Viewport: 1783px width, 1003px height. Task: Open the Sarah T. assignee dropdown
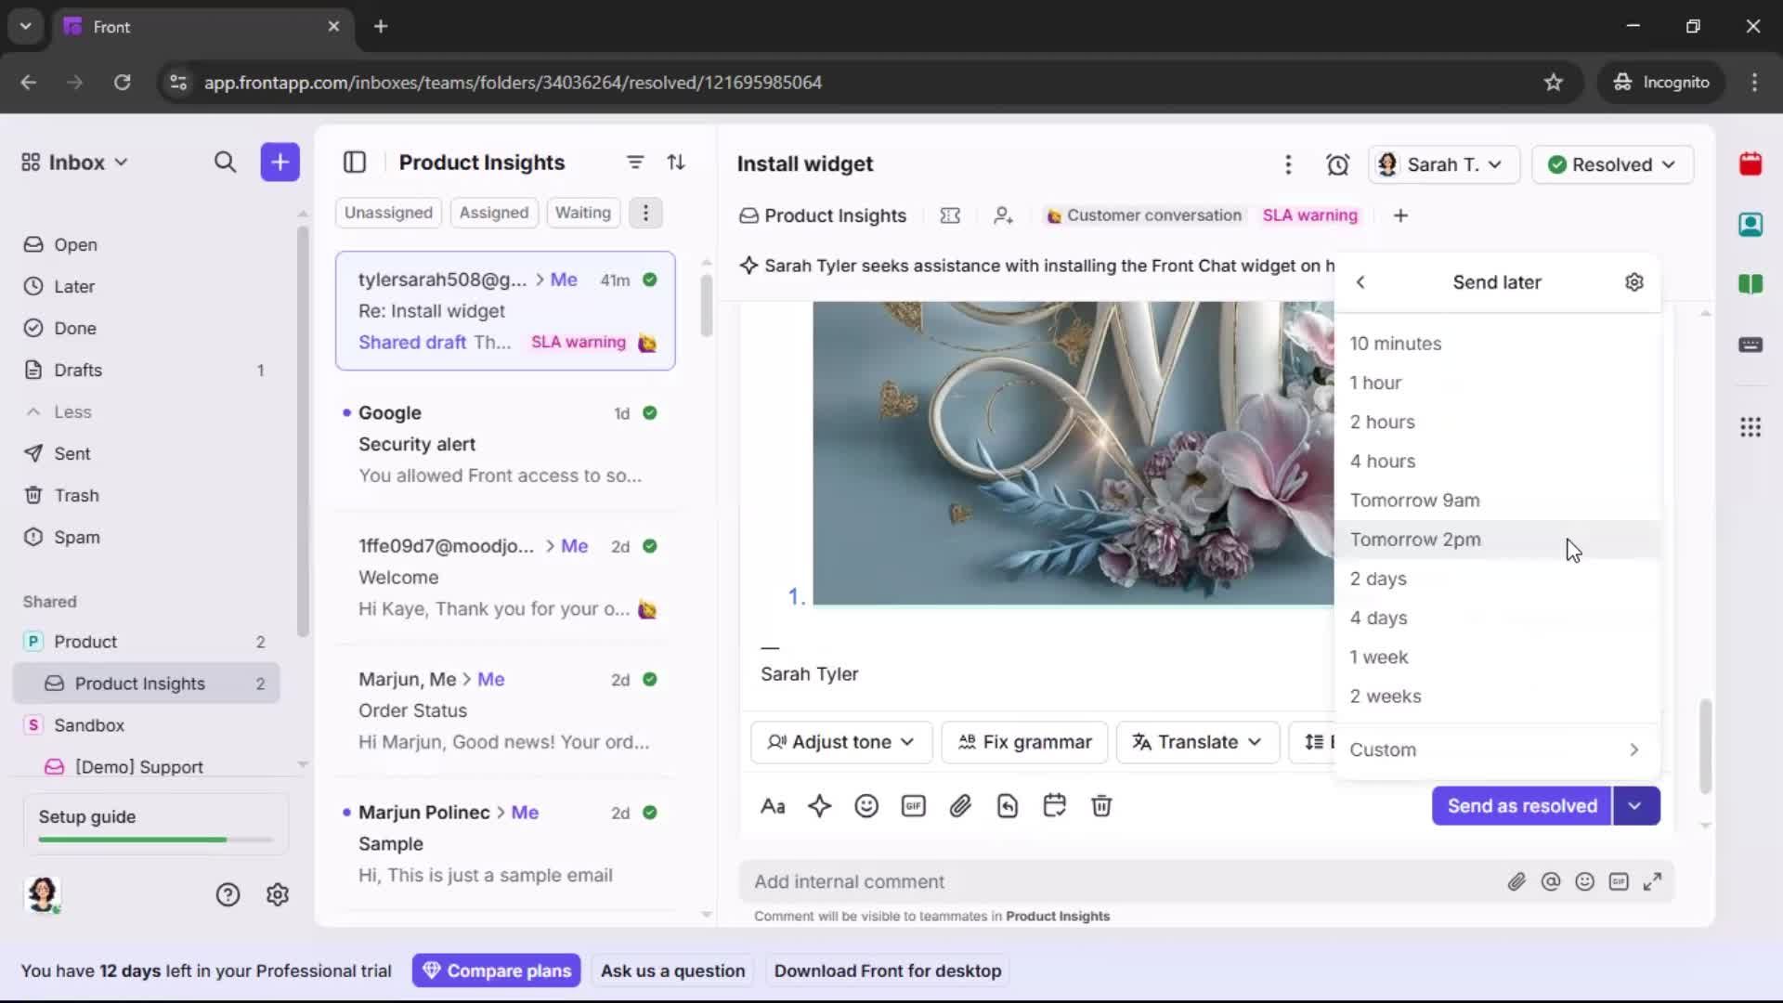[x=1443, y=164]
